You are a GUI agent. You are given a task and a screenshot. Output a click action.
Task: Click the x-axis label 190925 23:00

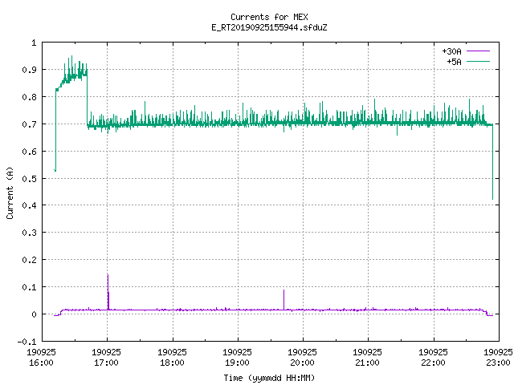pyautogui.click(x=498, y=357)
